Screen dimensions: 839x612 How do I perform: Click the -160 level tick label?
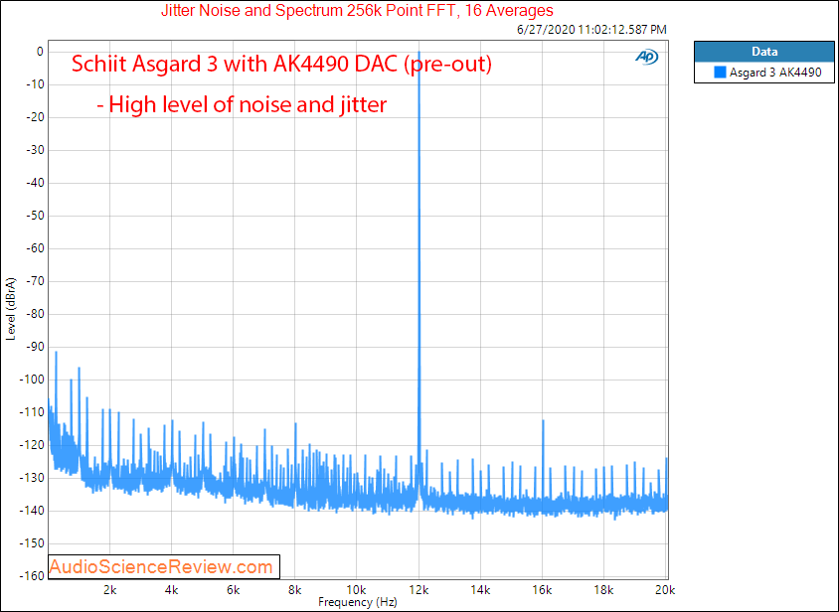pos(31,576)
